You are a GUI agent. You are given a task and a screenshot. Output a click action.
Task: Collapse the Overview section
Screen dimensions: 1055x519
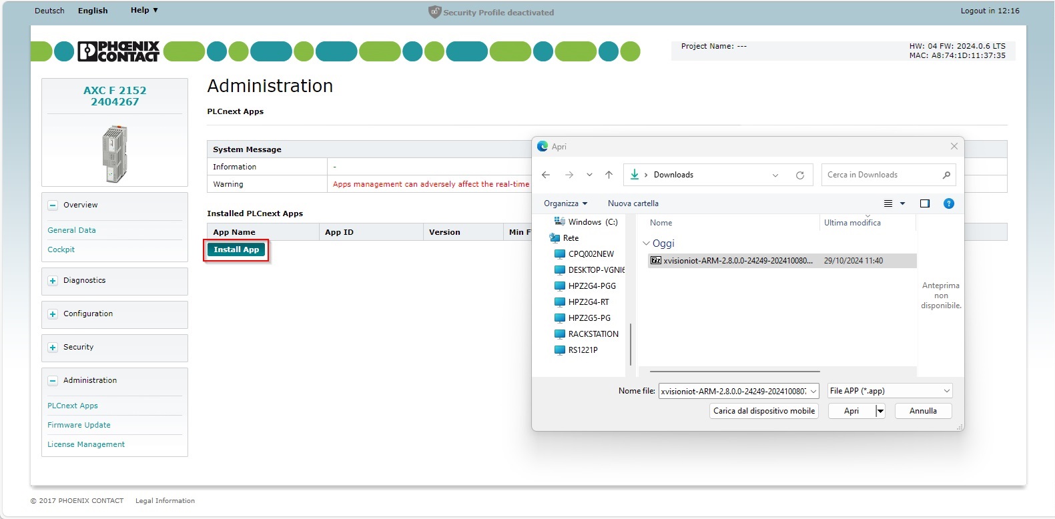(53, 205)
